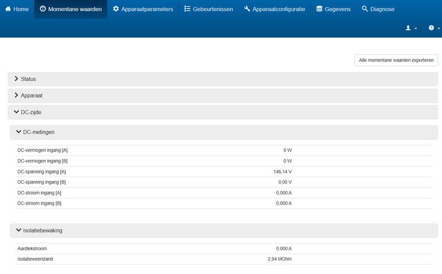Switch to the Gebeurtenissen tab label
Image resolution: width=442 pixels, height=274 pixels.
tap(213, 9)
